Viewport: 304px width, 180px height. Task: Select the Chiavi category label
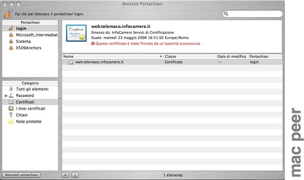coord(22,115)
